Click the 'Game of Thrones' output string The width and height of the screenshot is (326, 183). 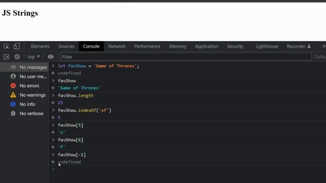pos(79,88)
